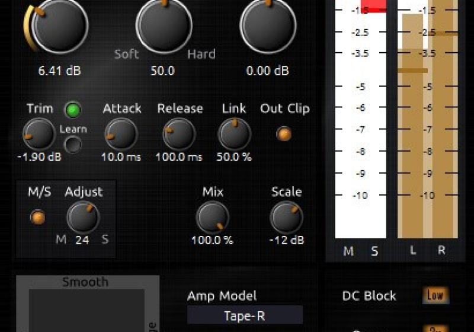Click the Scale knob at -12 dB
The width and height of the screenshot is (474, 332).
(286, 218)
